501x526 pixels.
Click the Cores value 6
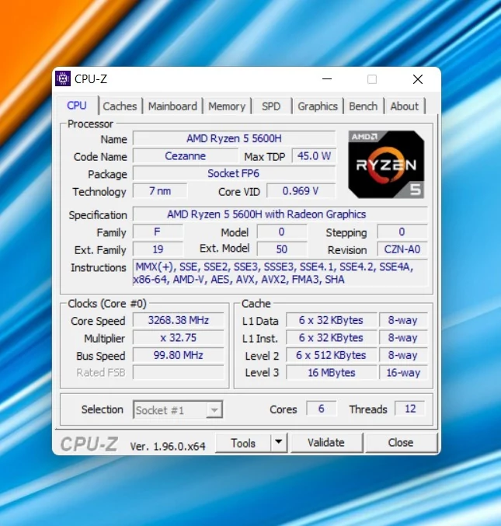(x=322, y=409)
